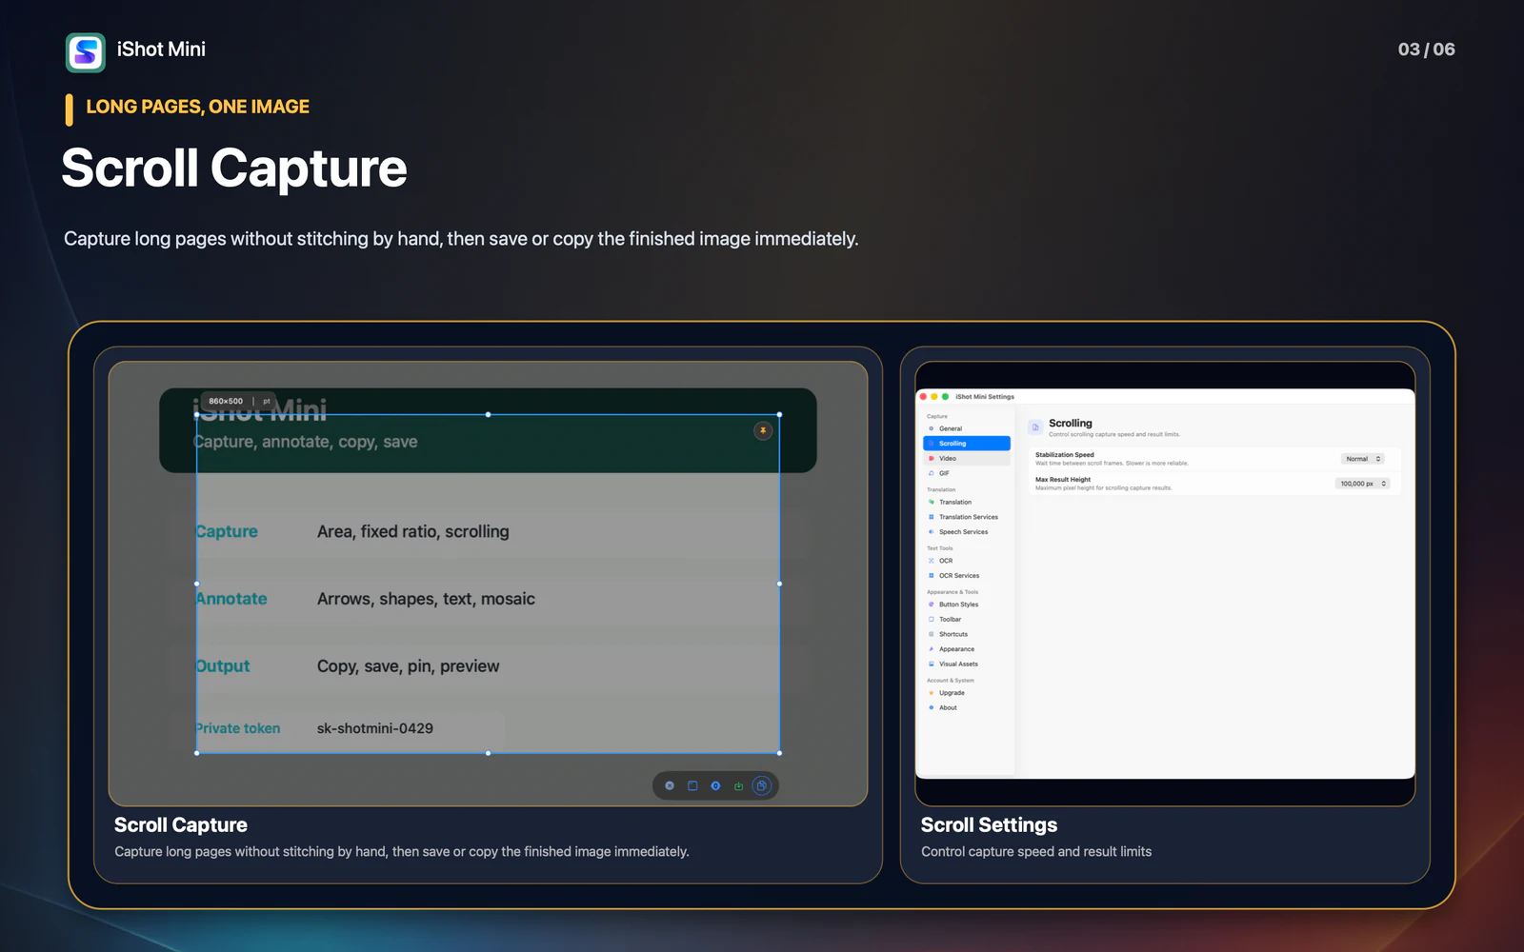Open Shortcuts in settings sidebar
Viewport: 1524px width, 952px height.
(x=967, y=634)
